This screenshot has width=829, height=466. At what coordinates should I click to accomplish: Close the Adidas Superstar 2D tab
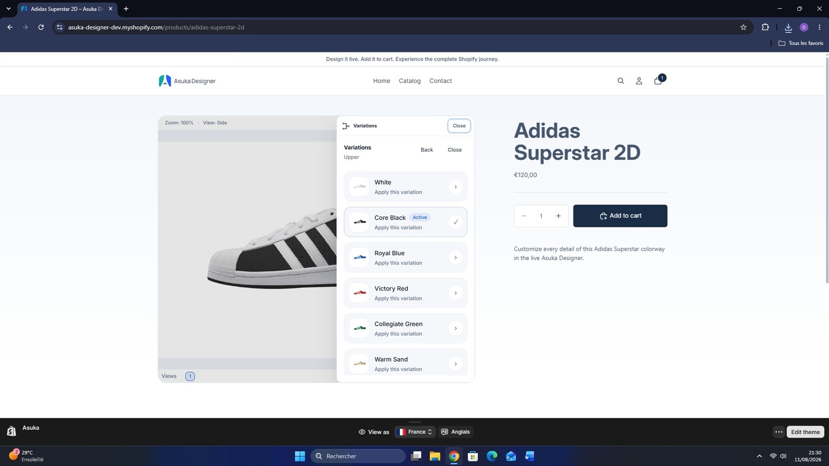tap(110, 9)
